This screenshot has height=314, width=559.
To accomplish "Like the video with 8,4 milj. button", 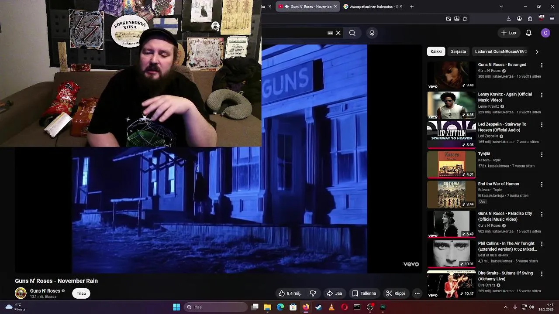I will [290, 294].
